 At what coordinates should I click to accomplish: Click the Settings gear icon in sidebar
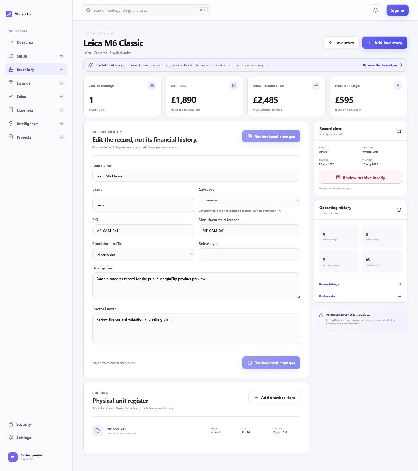click(11, 438)
